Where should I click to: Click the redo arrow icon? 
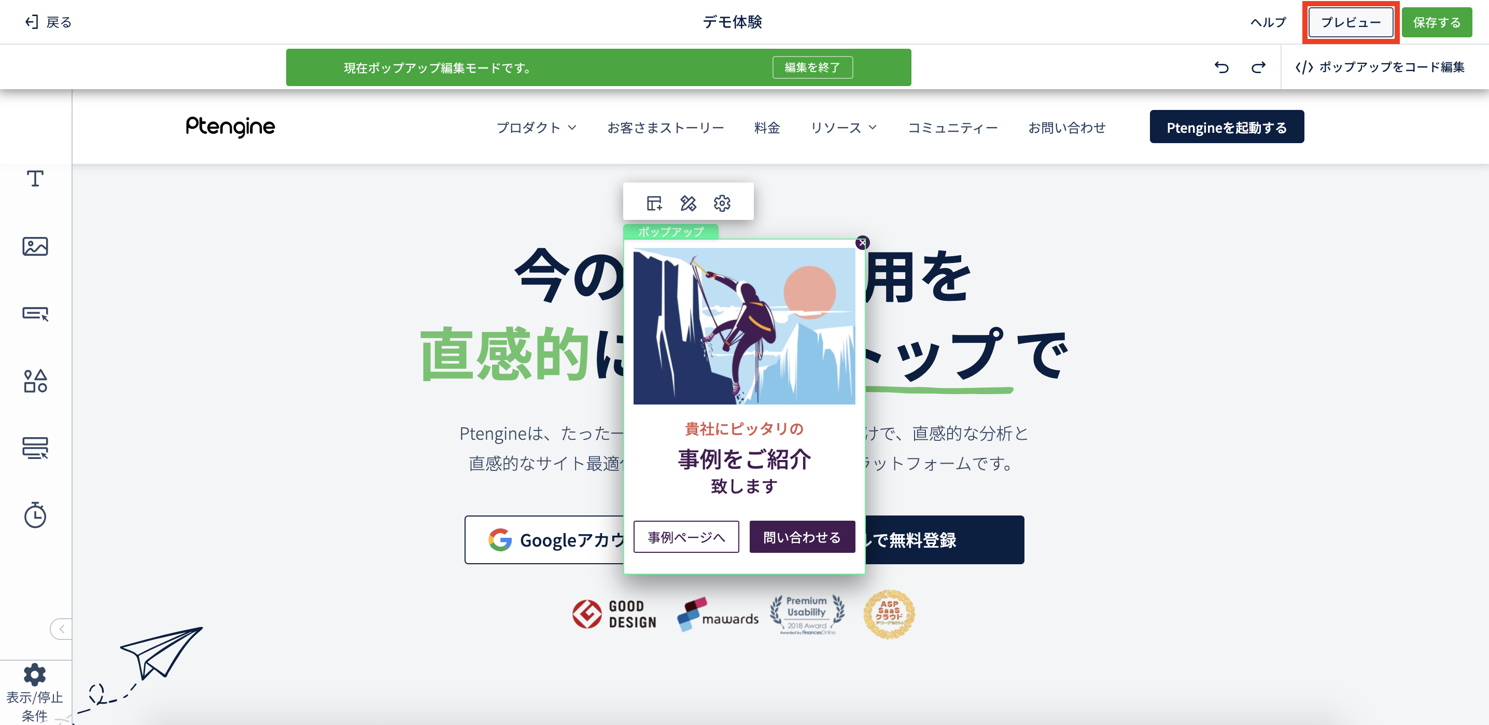pyautogui.click(x=1258, y=67)
